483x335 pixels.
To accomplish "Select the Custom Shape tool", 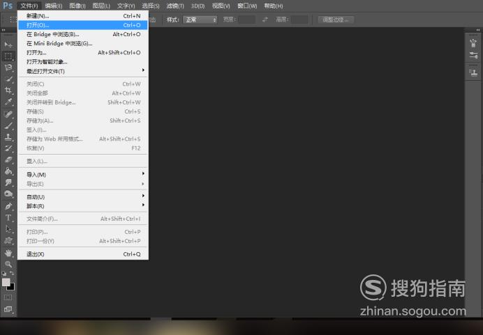I will [x=8, y=241].
